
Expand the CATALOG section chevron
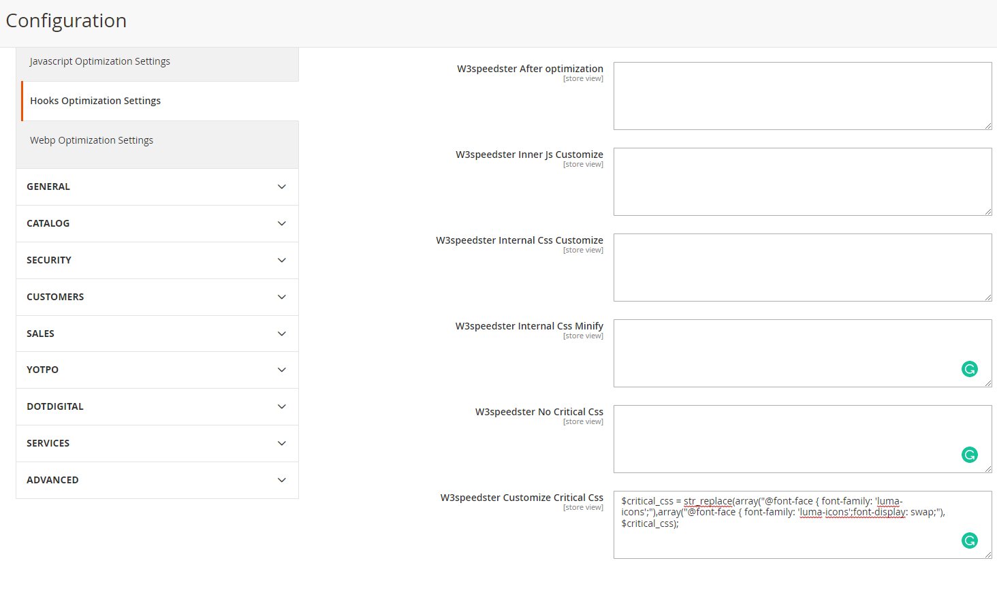coord(281,223)
